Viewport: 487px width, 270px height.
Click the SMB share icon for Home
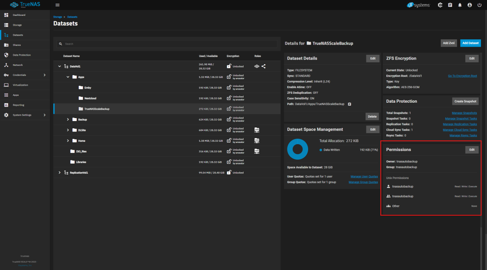(x=256, y=140)
